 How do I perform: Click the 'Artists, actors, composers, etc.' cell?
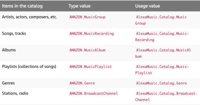click(x=30, y=17)
